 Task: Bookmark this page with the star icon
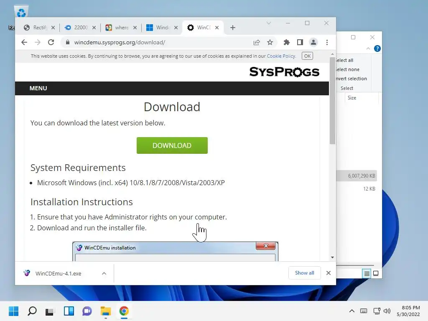click(x=270, y=42)
